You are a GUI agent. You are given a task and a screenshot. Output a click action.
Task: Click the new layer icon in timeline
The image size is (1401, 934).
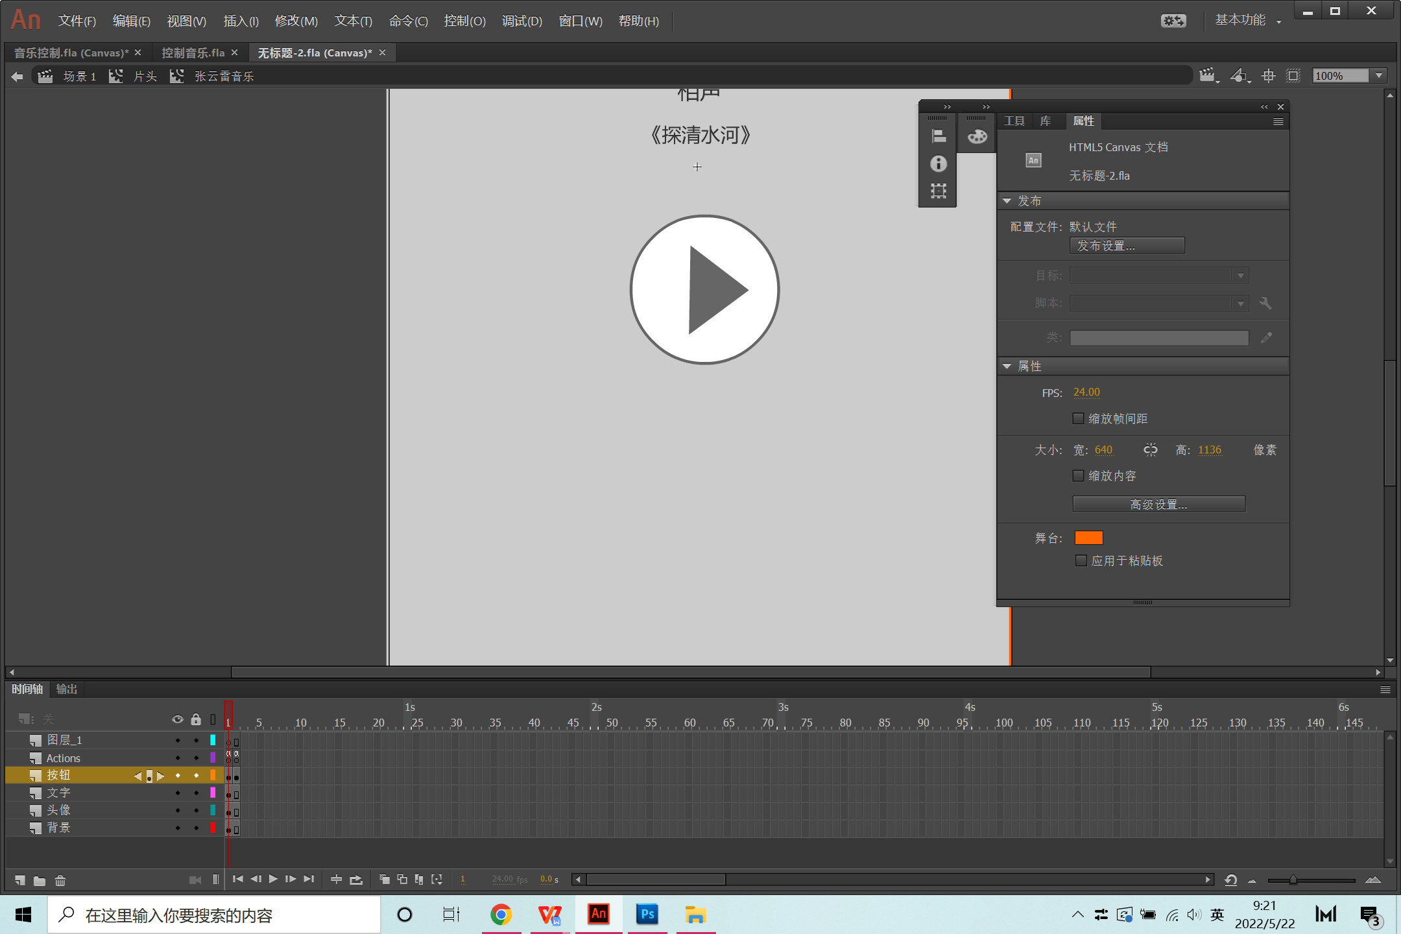[20, 880]
